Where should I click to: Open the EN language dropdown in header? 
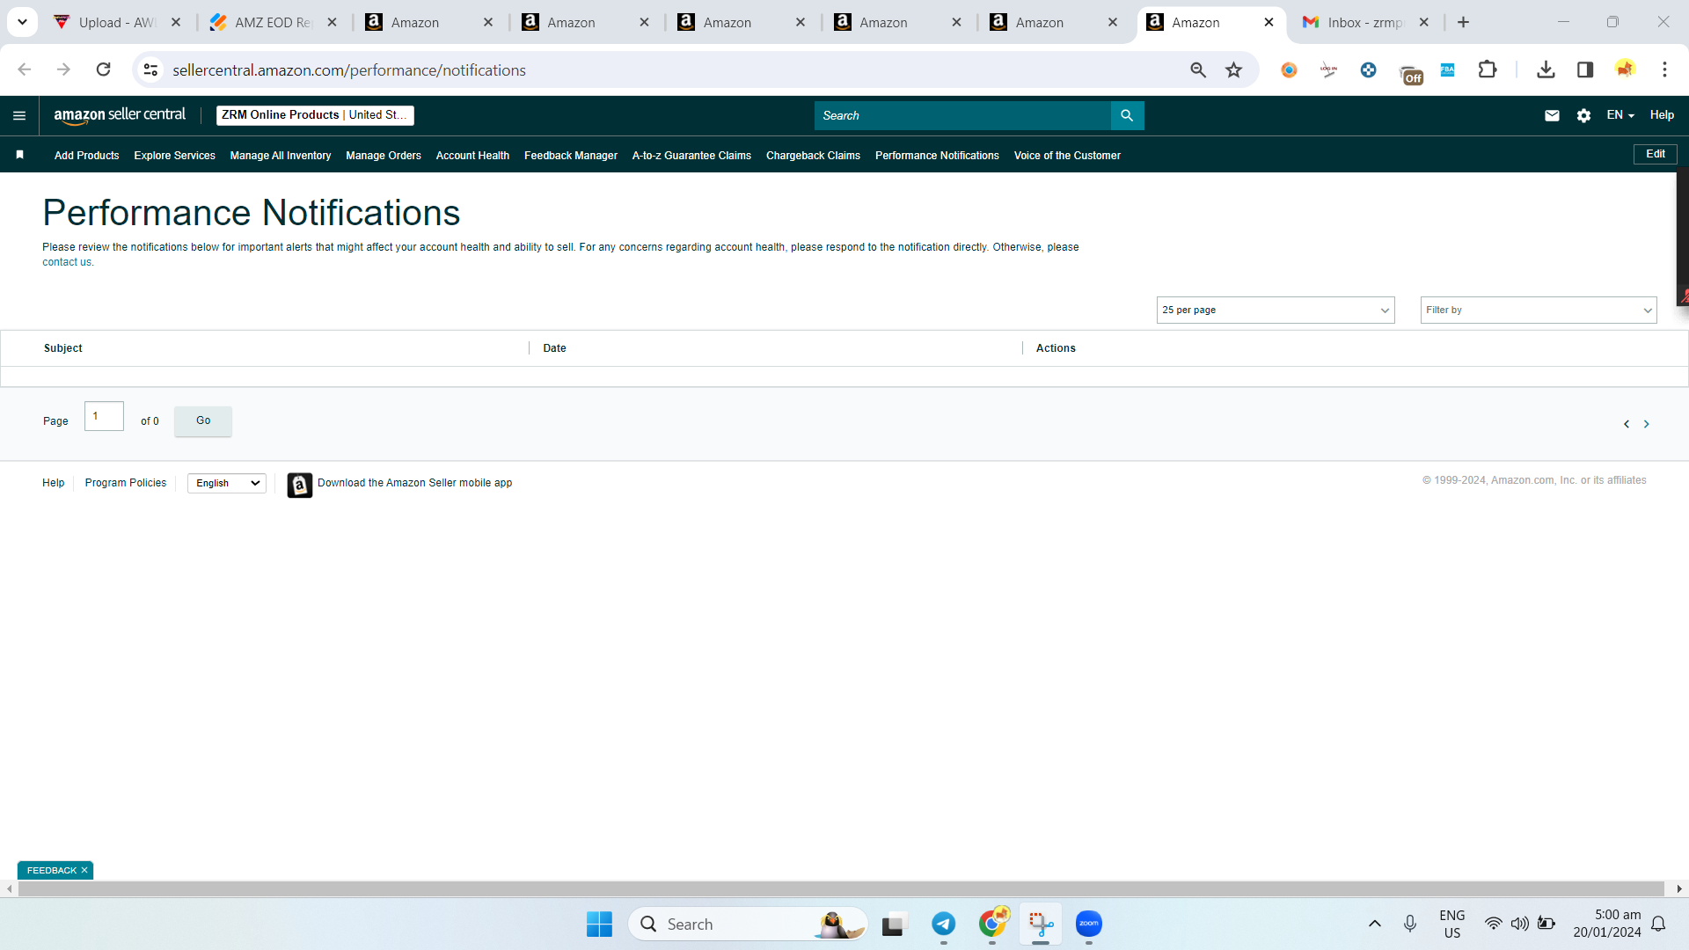pyautogui.click(x=1620, y=115)
